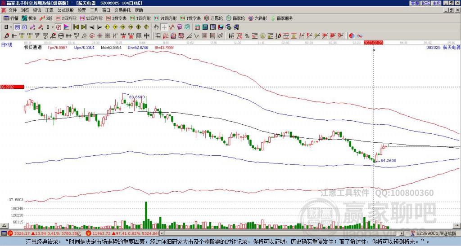This screenshot has width=461, height=246.
Task: Open the 赢家轮 wheel tool
Action: click(235, 18)
